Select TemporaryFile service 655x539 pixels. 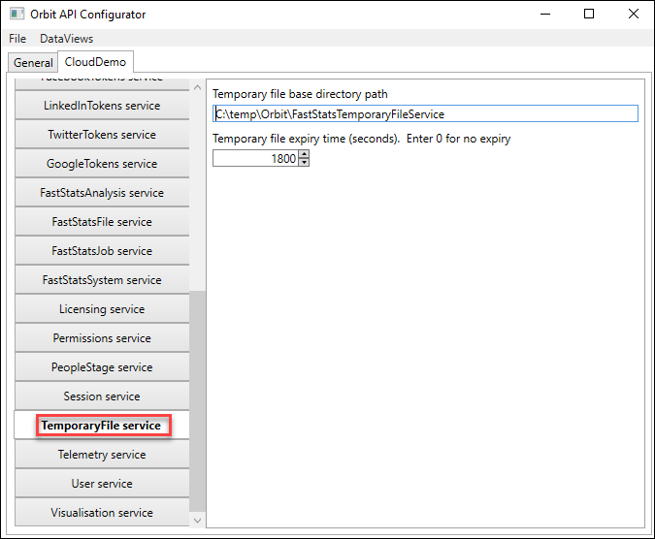pyautogui.click(x=102, y=426)
